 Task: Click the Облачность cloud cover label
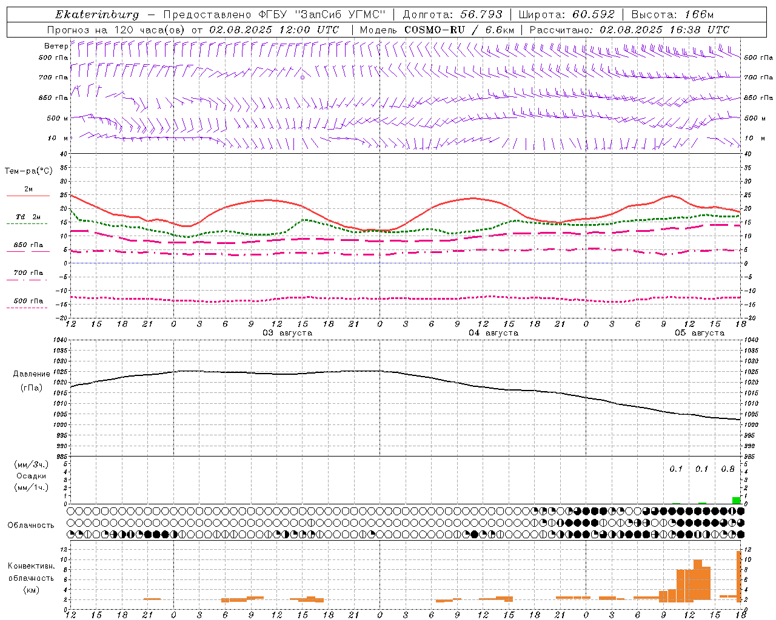(x=31, y=526)
